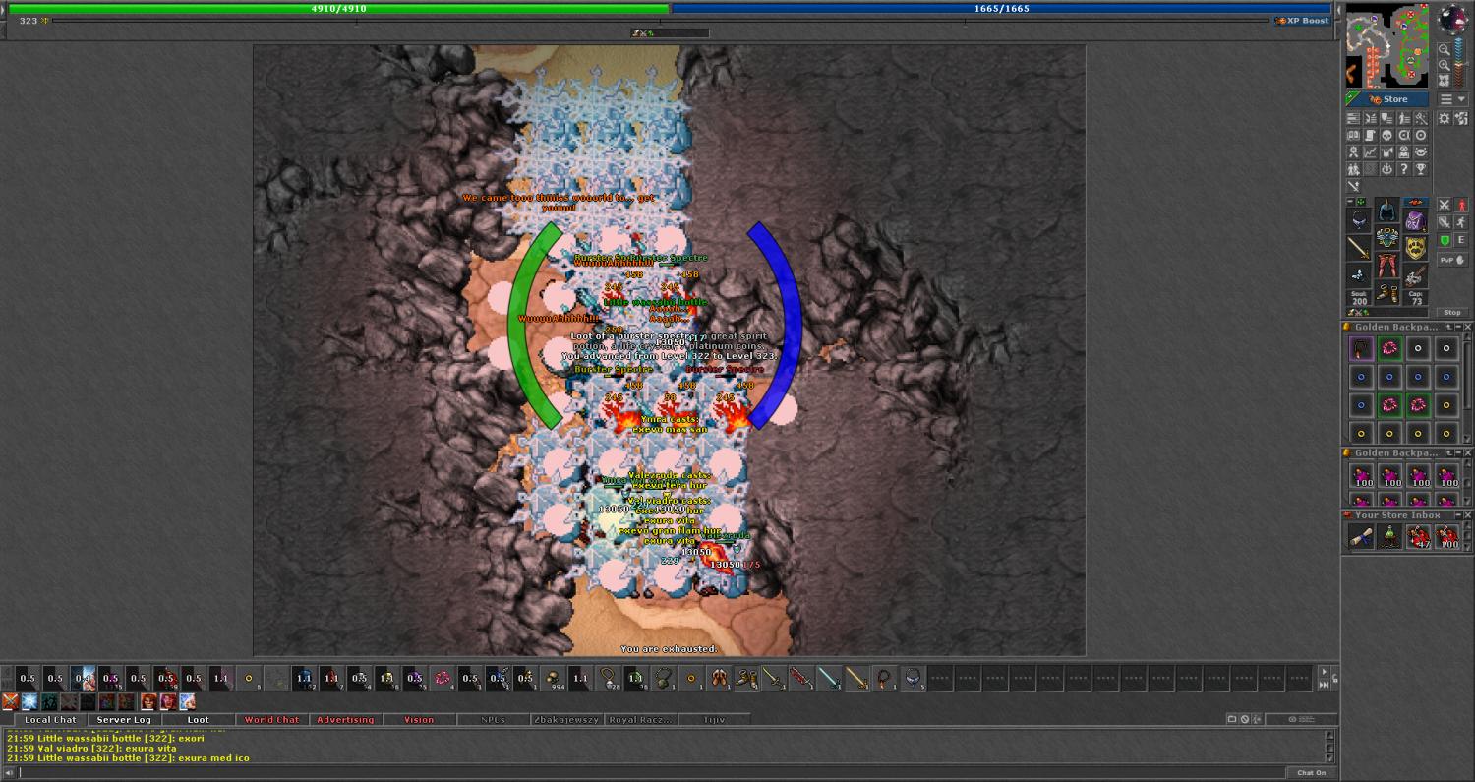Screen dimensions: 1475x782
Task: Click the green potion in Store Inbox
Action: (x=1389, y=536)
